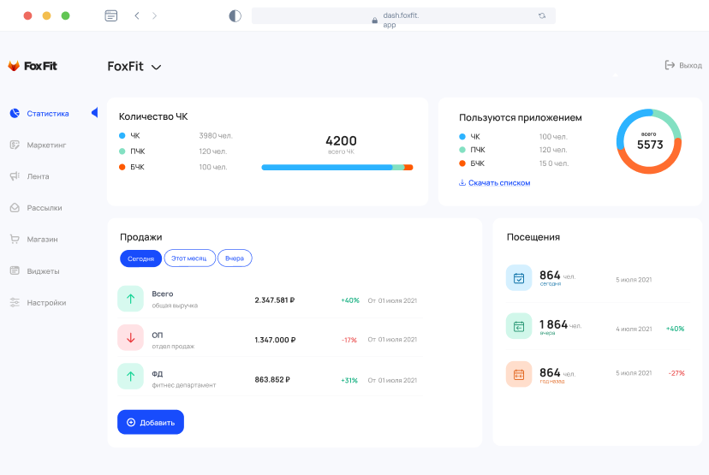
Task: Click the donut chart showing 5573
Action: (x=649, y=141)
